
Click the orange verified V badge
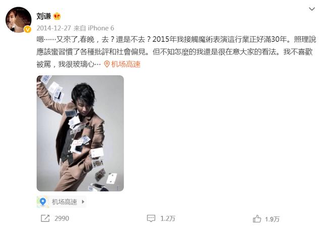pos(27,29)
